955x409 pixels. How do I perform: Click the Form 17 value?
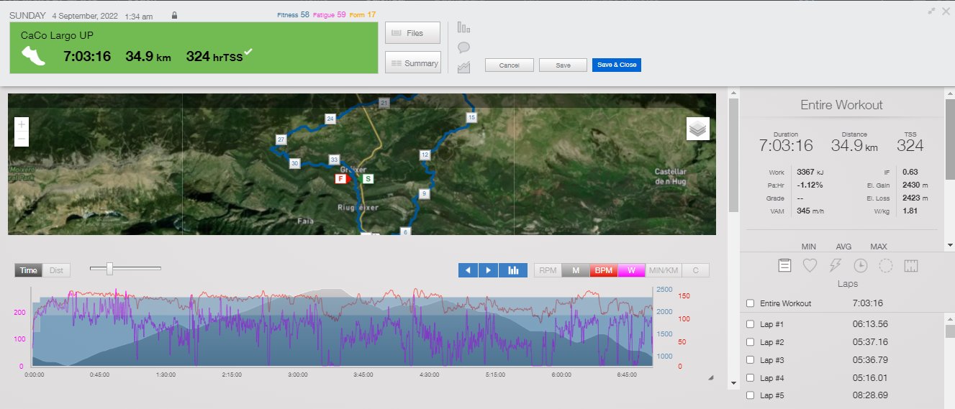tap(362, 14)
